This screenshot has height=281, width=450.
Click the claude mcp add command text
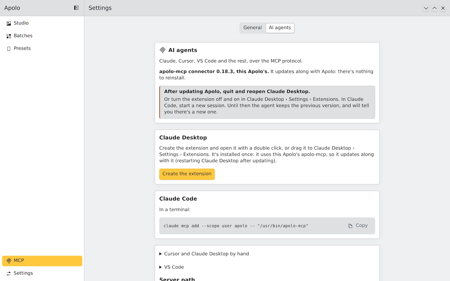[x=236, y=226]
